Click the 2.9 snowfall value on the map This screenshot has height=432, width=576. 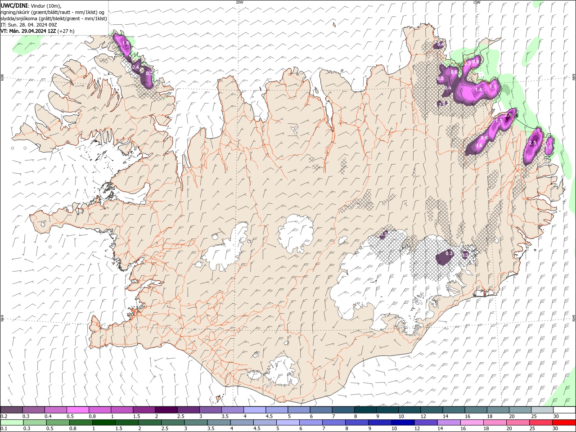coord(508,115)
